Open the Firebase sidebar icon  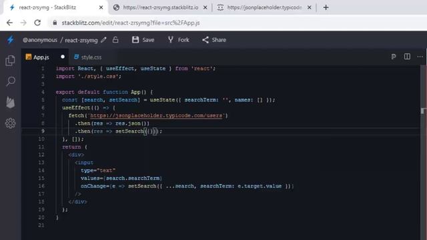[11, 102]
